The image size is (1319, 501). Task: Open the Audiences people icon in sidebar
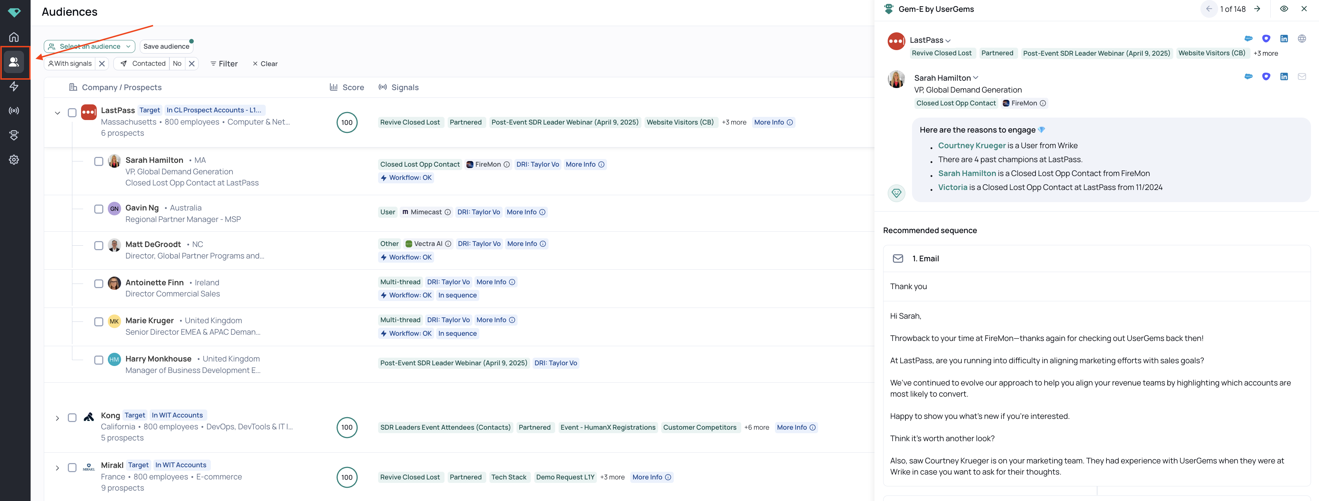pos(14,62)
